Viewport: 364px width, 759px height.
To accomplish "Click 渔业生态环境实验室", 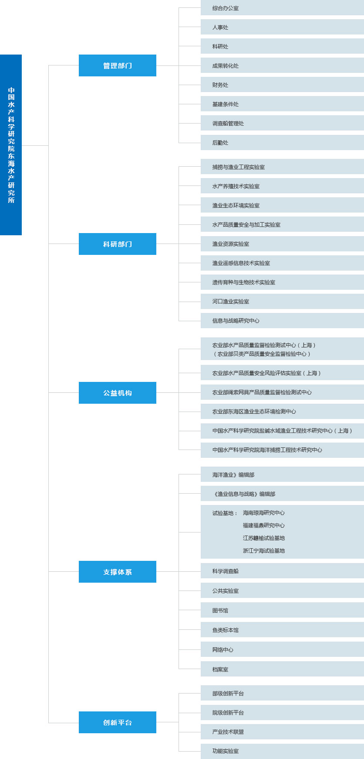I will tap(282, 205).
